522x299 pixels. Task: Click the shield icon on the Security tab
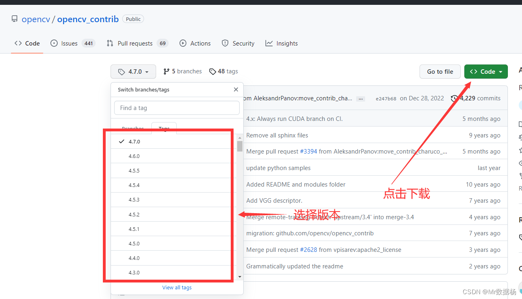click(x=225, y=43)
